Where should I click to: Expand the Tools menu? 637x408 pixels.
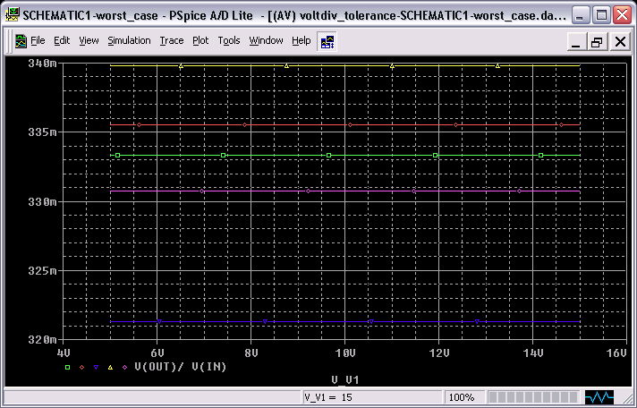click(229, 41)
